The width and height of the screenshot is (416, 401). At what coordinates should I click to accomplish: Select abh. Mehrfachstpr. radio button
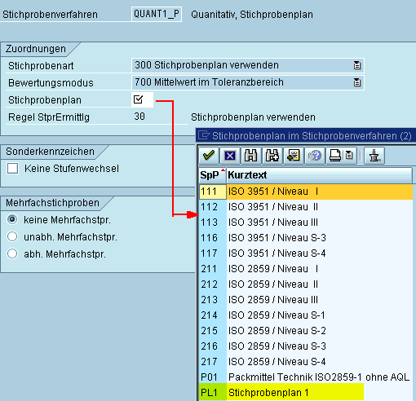tap(12, 253)
